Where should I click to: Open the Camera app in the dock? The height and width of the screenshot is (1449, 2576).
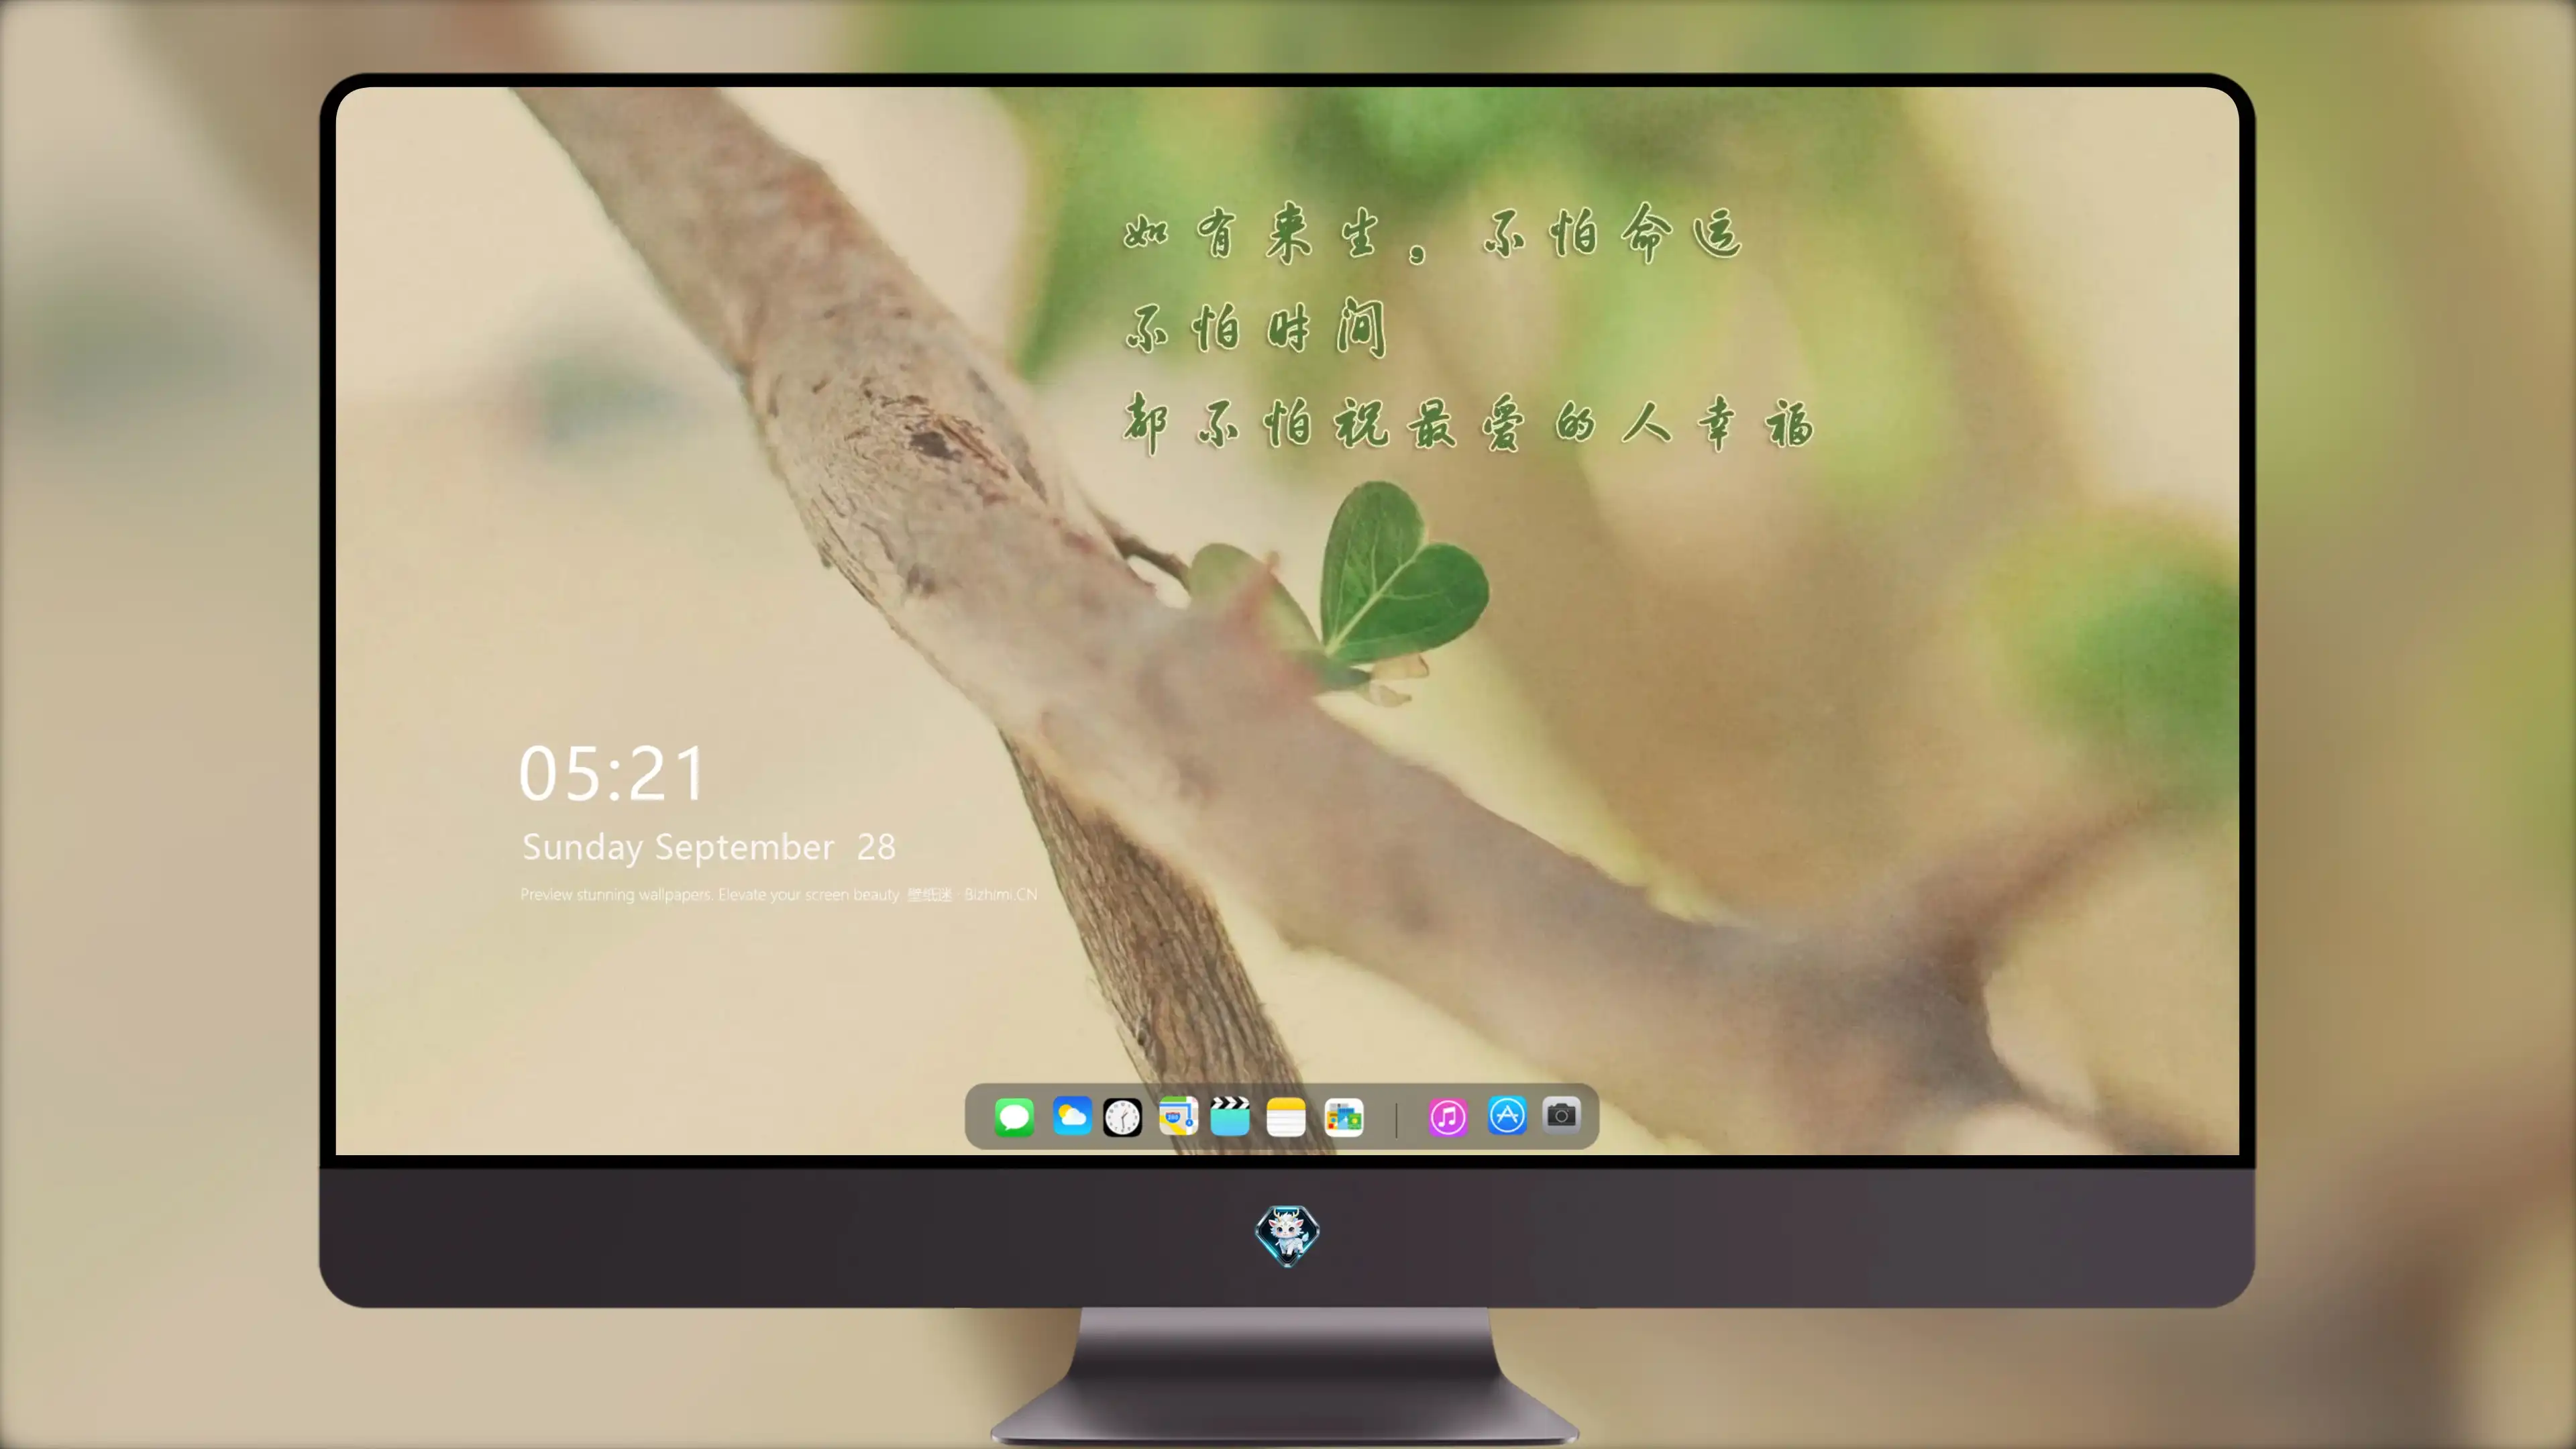tap(1561, 1115)
